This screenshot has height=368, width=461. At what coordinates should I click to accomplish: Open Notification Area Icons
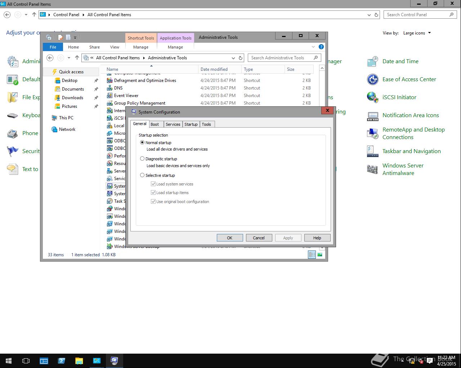(x=411, y=115)
